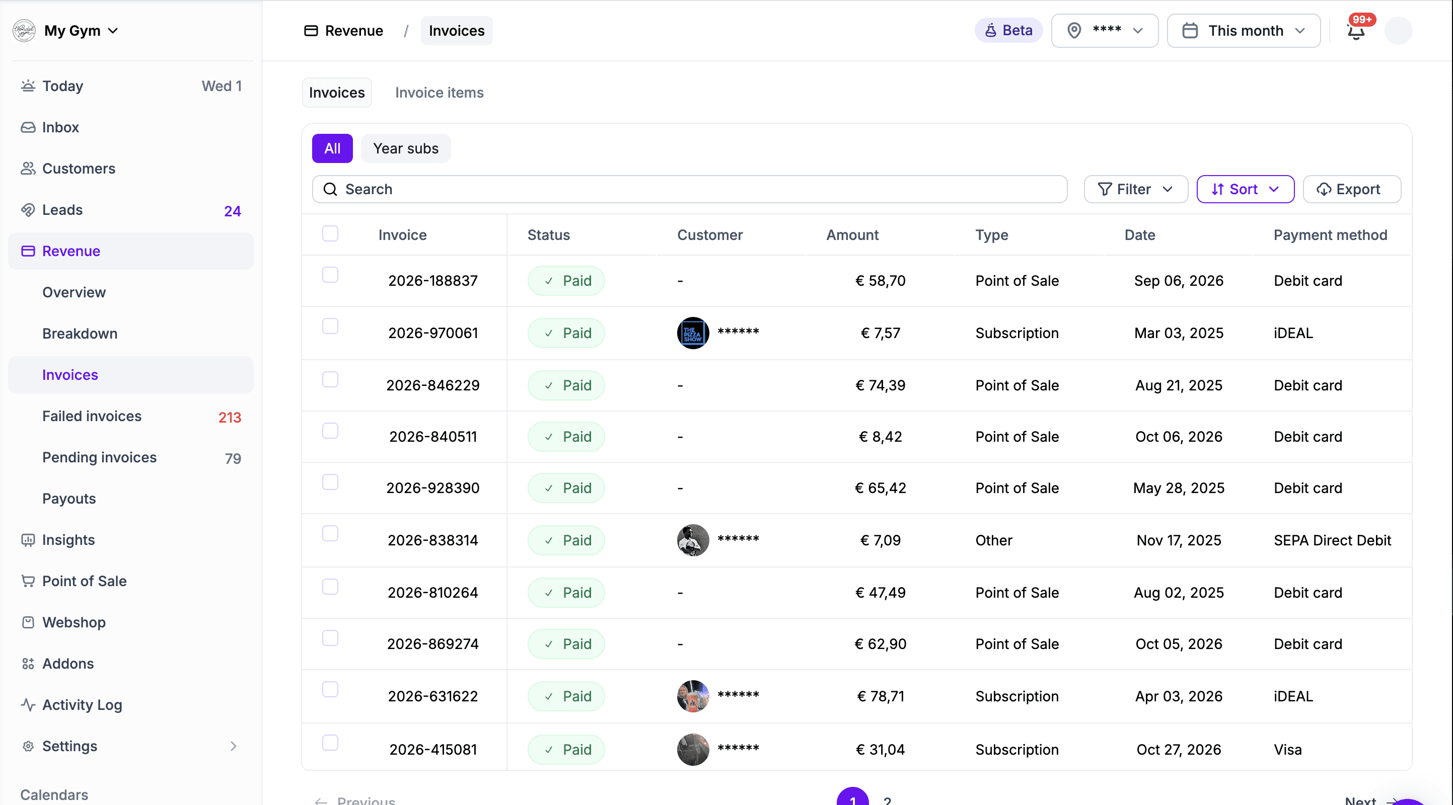
Task: Expand the Filter dropdown
Action: pyautogui.click(x=1135, y=189)
